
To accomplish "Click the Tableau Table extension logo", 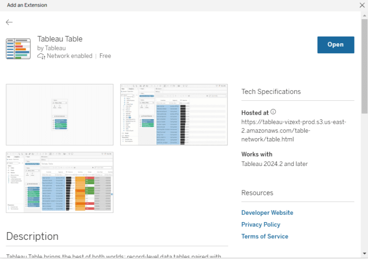I will [18, 48].
